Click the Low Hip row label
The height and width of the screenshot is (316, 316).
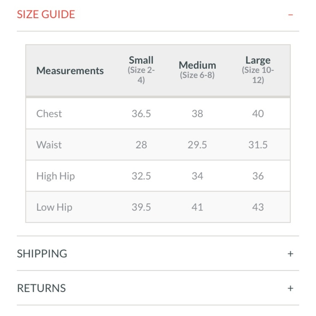point(54,207)
